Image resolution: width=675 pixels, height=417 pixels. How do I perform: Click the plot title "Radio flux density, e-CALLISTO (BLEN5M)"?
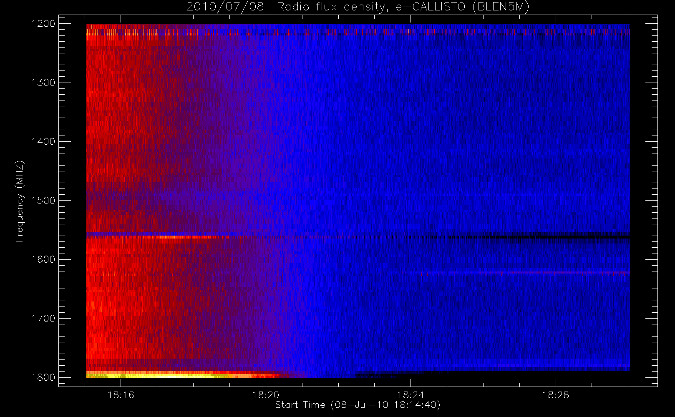click(x=403, y=7)
